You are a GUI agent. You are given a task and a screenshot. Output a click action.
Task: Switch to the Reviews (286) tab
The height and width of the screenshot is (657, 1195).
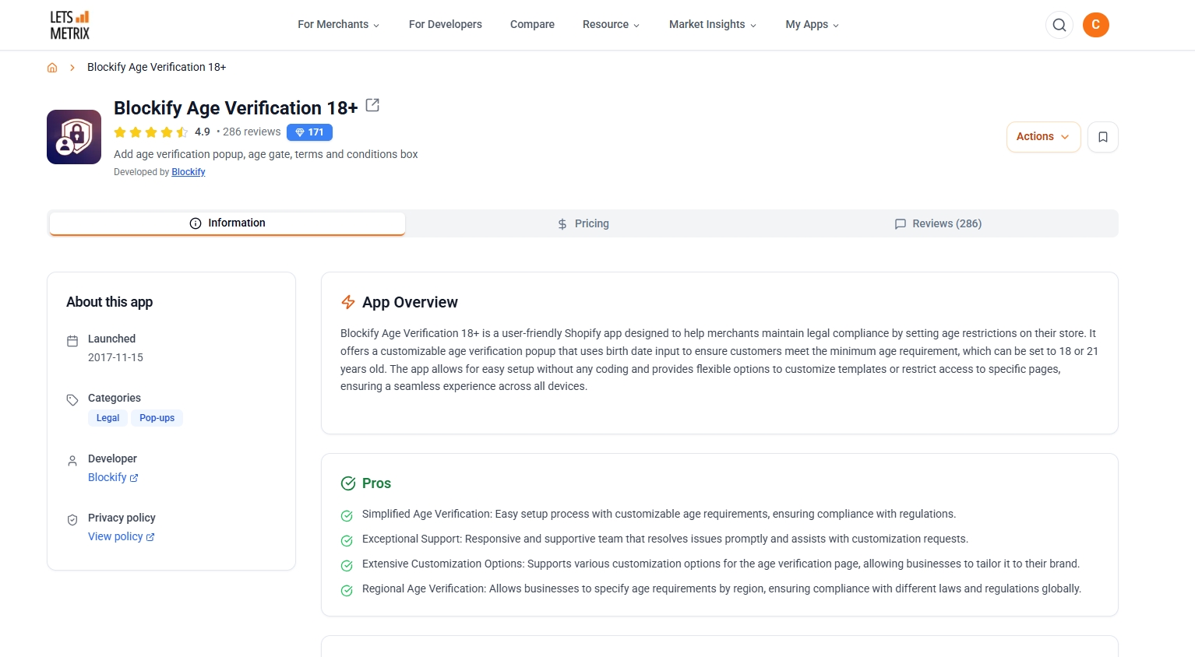point(939,223)
